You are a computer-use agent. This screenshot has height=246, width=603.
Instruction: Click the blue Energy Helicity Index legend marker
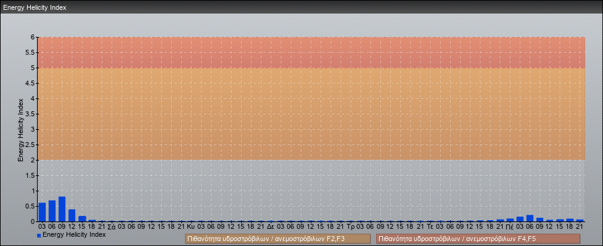(39, 236)
